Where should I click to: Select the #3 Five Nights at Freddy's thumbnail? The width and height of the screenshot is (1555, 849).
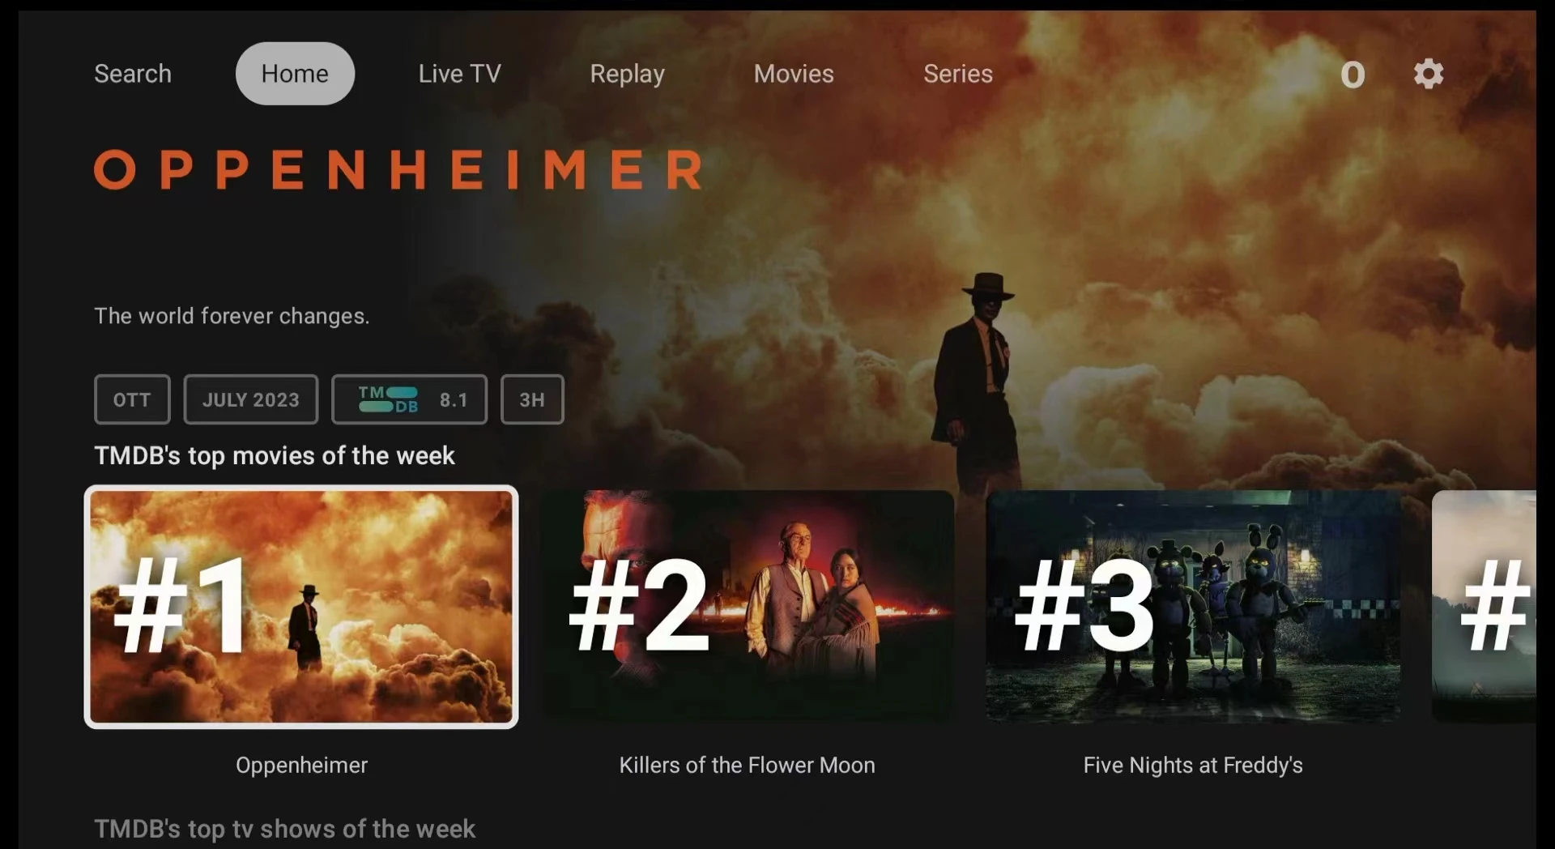[x=1193, y=607]
